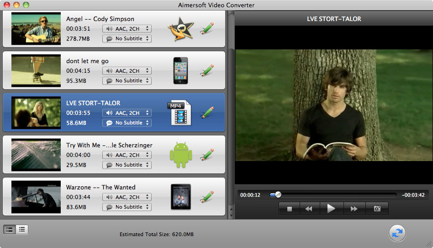Edit the dont let me go video
The height and width of the screenshot is (248, 433).
[207, 70]
